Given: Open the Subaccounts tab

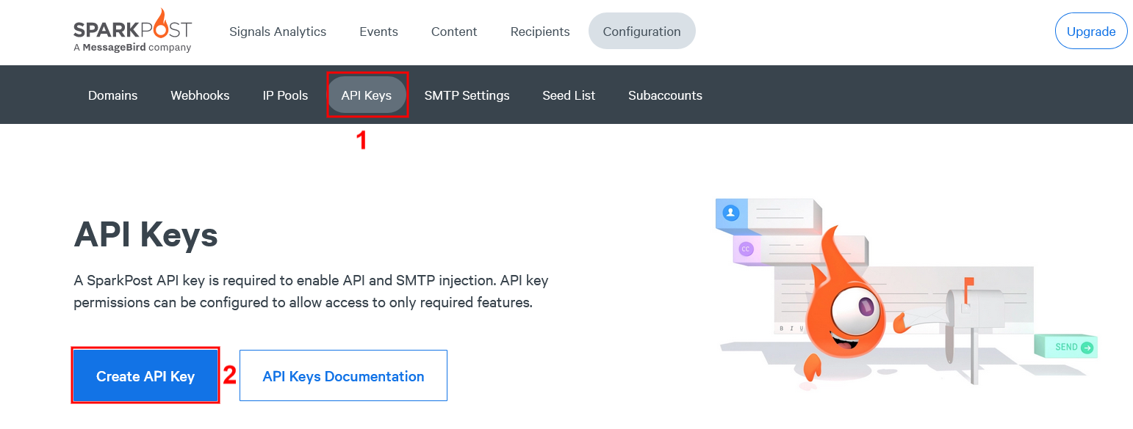Looking at the screenshot, I should coord(665,95).
